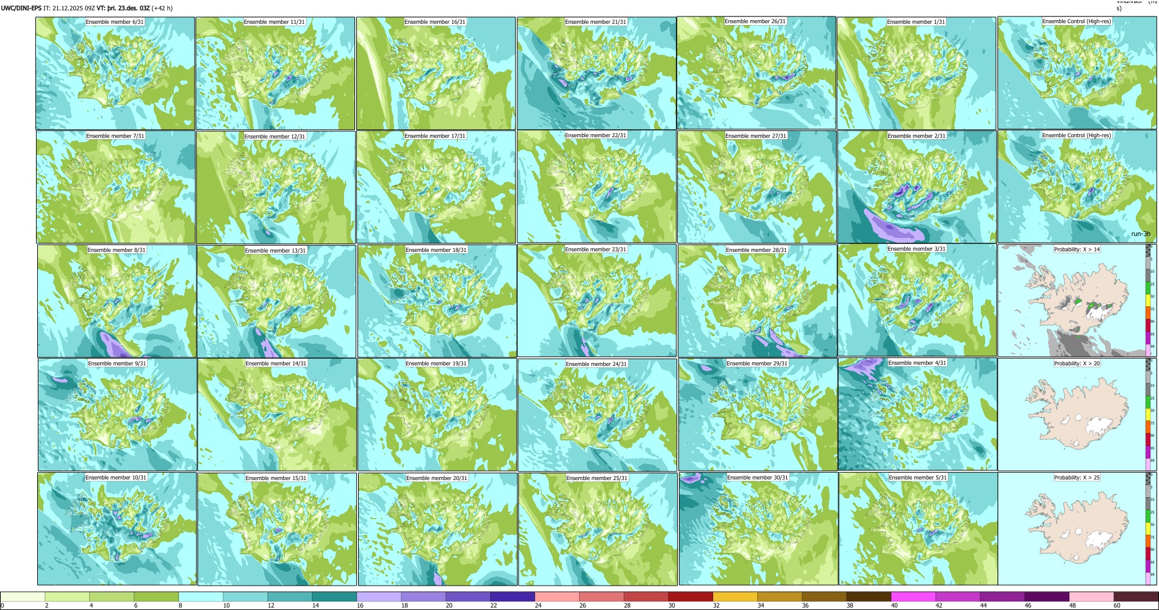Select the Ensemble member 27/31 map panel
The width and height of the screenshot is (1159, 610).
coord(757,187)
